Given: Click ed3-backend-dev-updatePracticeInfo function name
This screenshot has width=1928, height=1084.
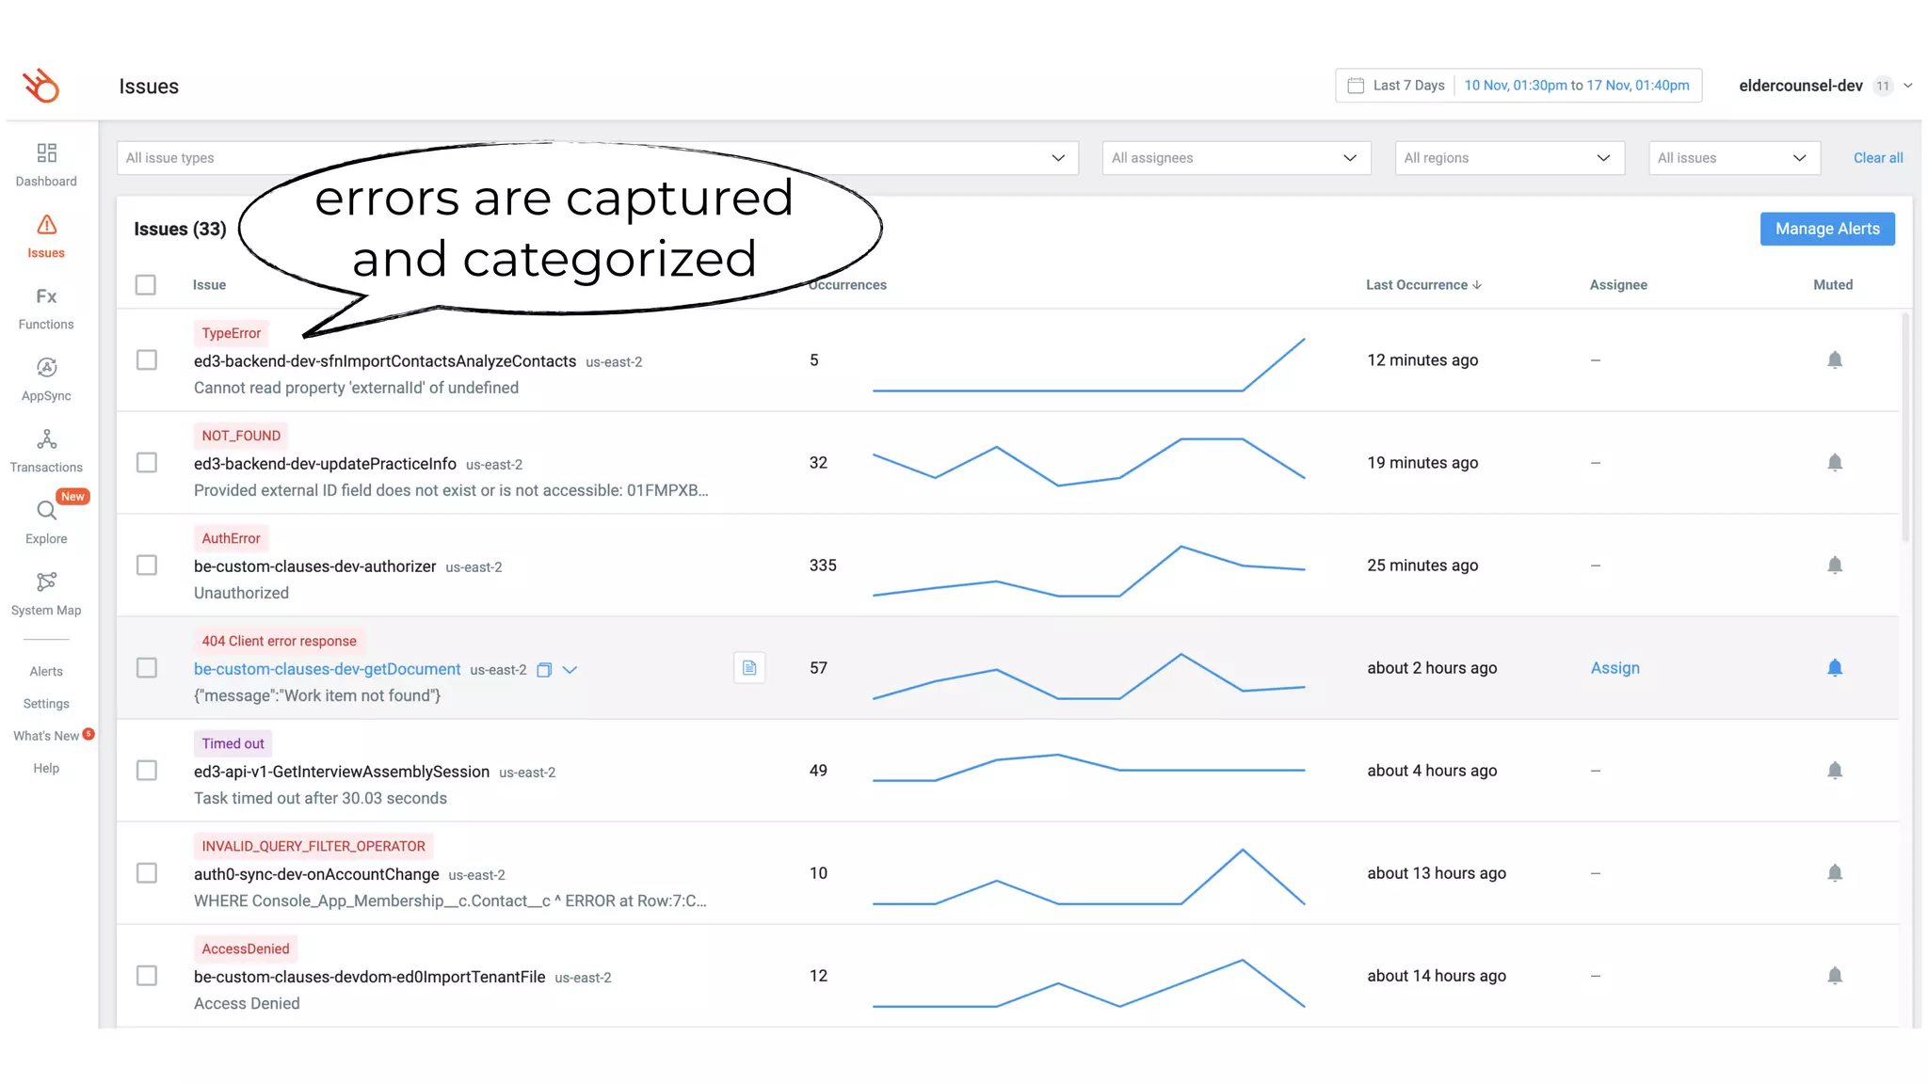Looking at the screenshot, I should click(x=325, y=464).
